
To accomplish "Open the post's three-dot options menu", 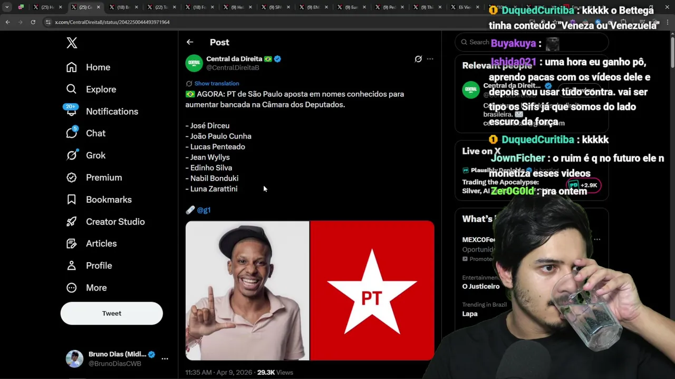I will pos(430,59).
